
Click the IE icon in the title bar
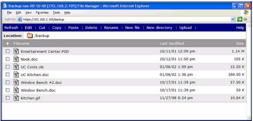(5, 6)
